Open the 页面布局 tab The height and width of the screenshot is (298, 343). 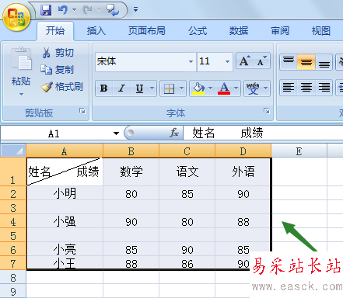click(x=147, y=31)
